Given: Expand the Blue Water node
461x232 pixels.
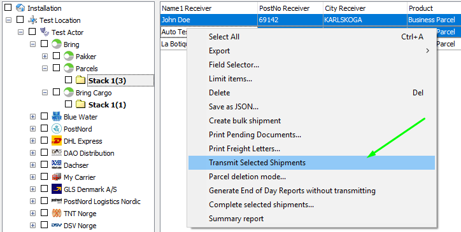Looking at the screenshot, I should click(32, 117).
